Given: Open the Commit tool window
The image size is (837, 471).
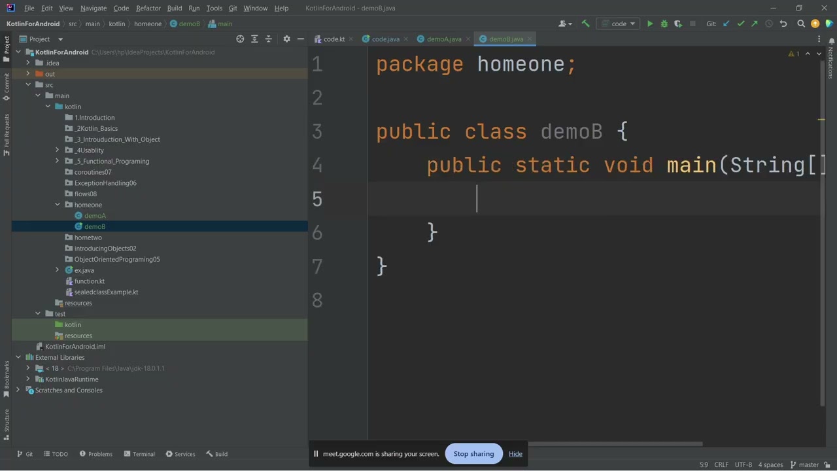Looking at the screenshot, I should [x=6, y=87].
